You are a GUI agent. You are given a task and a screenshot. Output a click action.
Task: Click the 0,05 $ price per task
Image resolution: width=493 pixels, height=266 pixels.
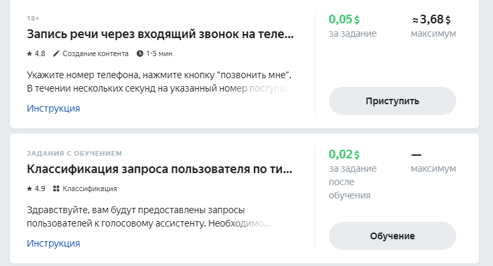click(344, 19)
